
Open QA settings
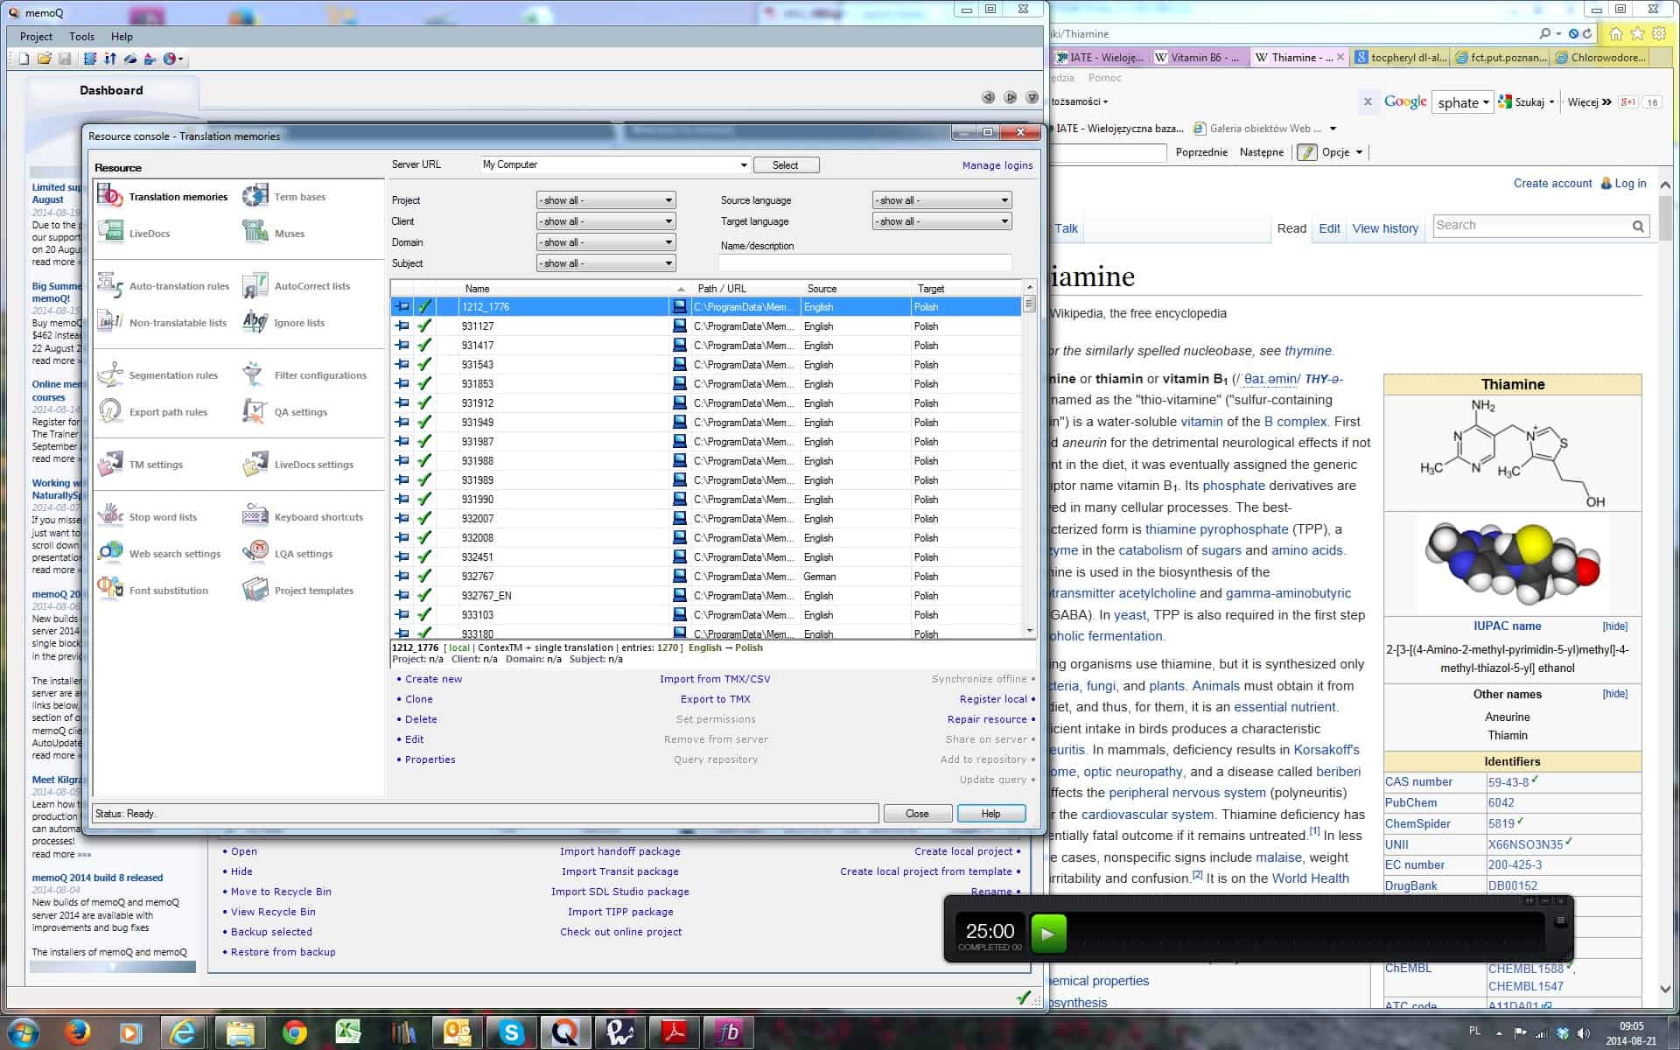285,412
